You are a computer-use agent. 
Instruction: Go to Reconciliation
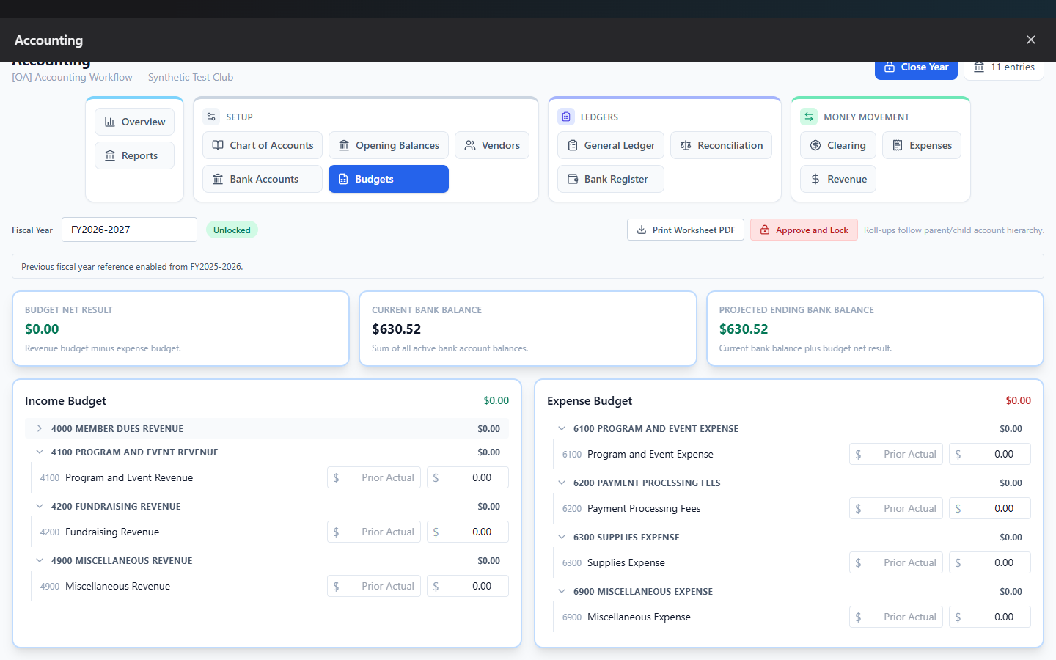(722, 145)
